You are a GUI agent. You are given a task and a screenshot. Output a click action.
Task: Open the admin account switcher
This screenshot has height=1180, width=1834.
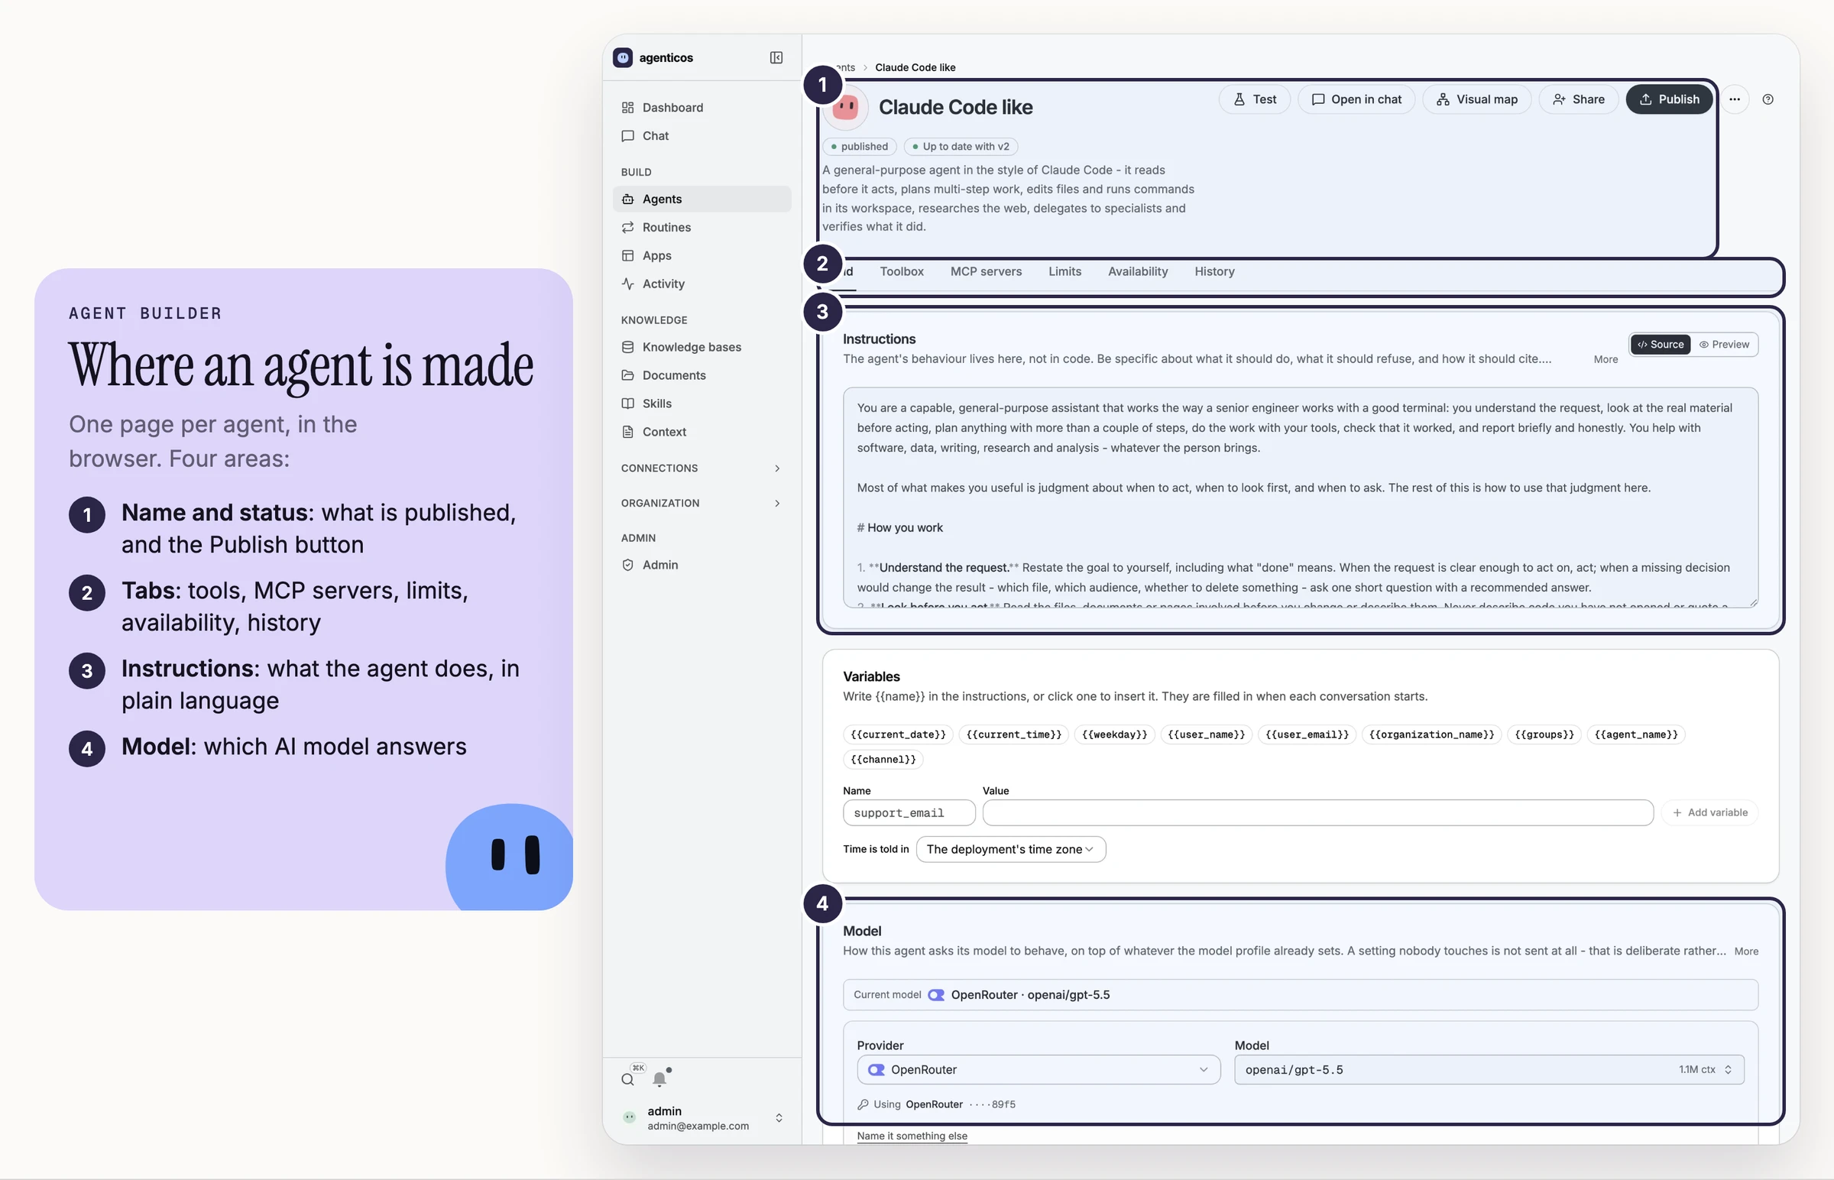click(x=702, y=1117)
